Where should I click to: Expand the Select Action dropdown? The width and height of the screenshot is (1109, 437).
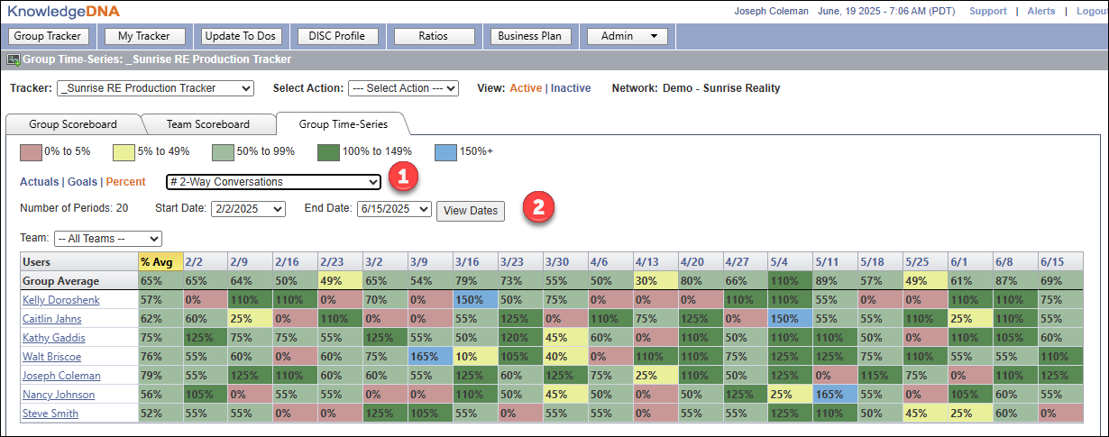(x=403, y=88)
